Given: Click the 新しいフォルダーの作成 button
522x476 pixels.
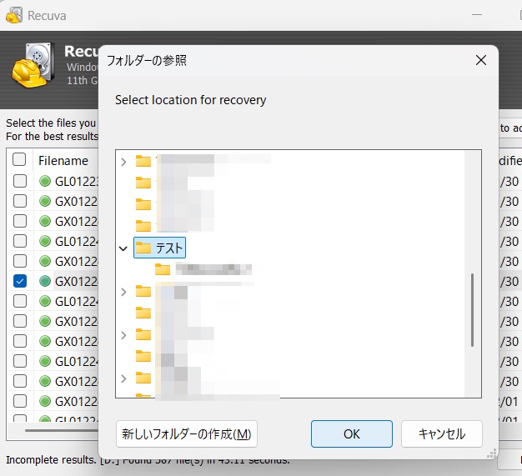Looking at the screenshot, I should [x=187, y=433].
